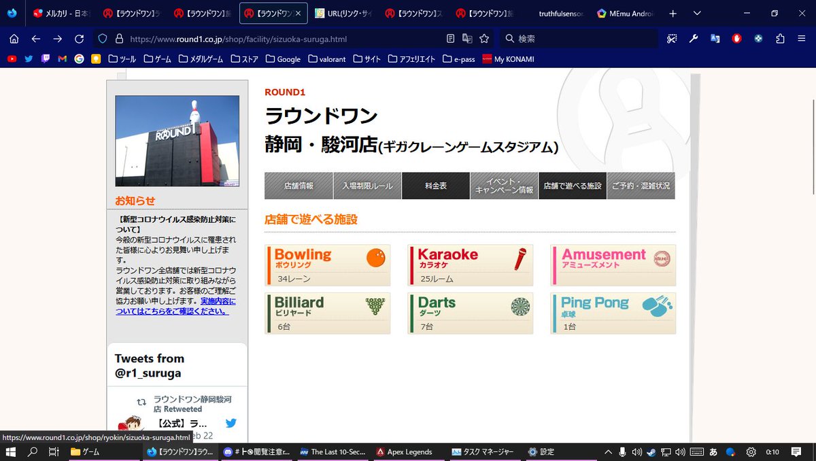Screen dimensions: 816x461
Task: Open the 店舗で遊べる施設 tab
Action: tap(573, 186)
